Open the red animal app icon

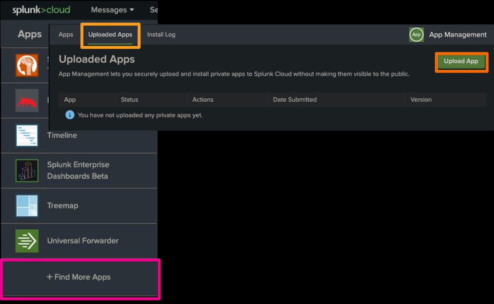pos(27,100)
